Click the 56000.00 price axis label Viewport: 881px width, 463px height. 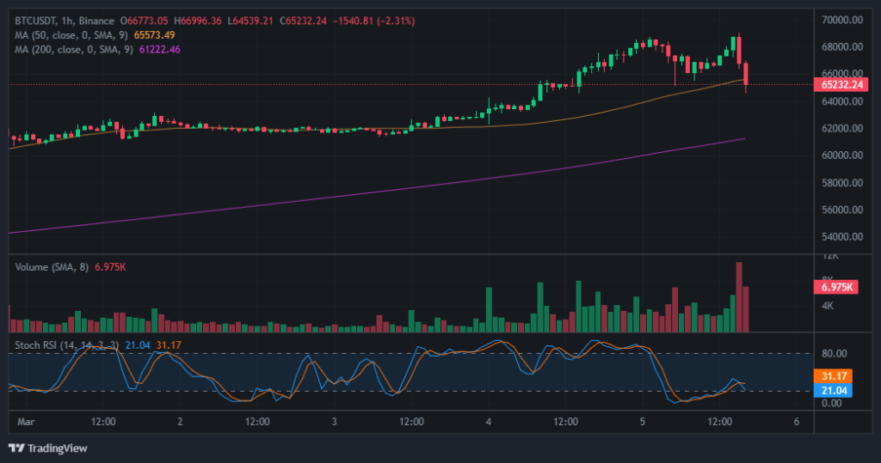point(842,210)
